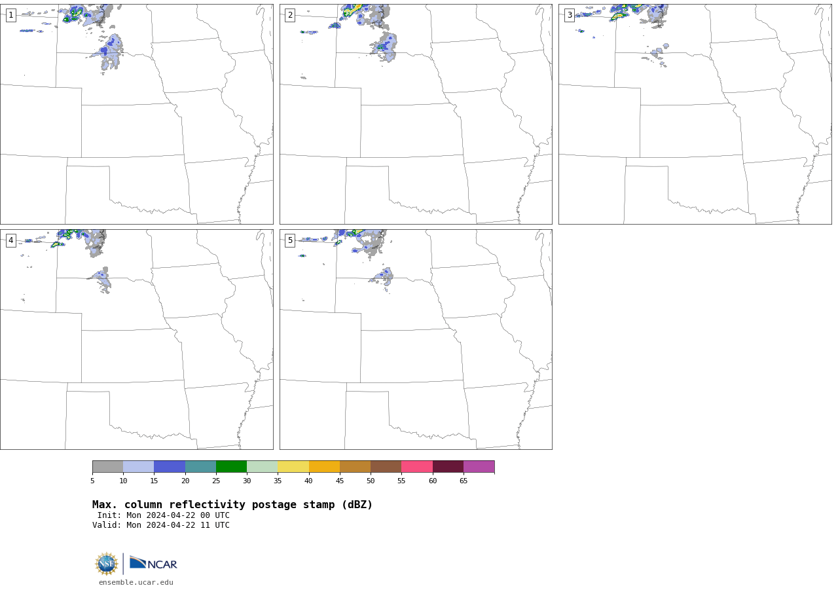Image resolution: width=838 pixels, height=590 pixels.
Task: Select the pink 55-60 dBZ swatch
Action: click(x=417, y=467)
